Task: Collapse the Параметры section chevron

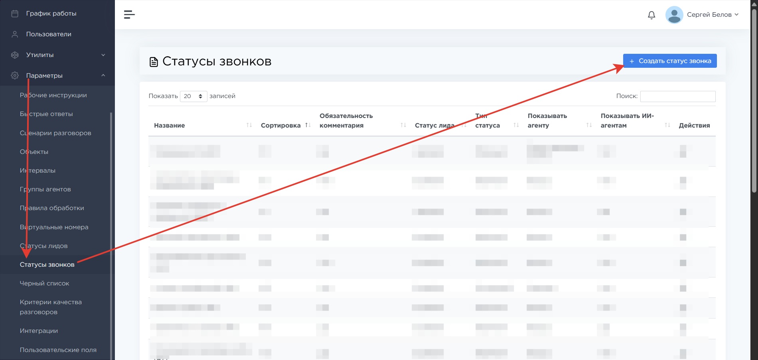Action: 103,75
